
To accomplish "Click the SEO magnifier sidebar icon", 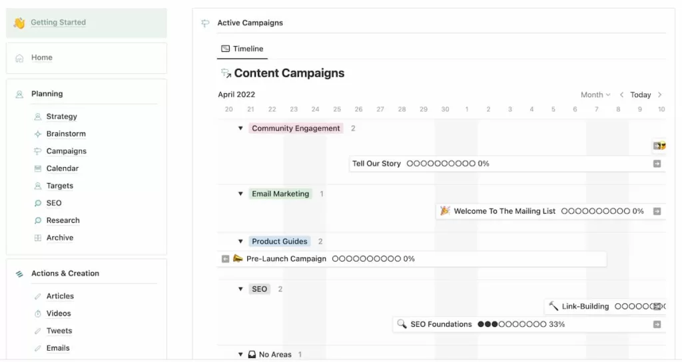I will coord(38,204).
